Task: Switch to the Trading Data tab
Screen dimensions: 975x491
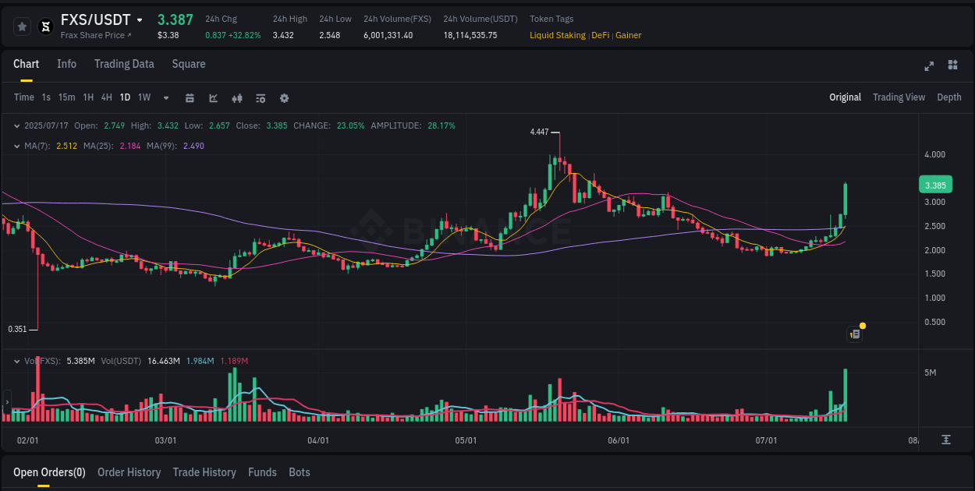Action: click(124, 64)
